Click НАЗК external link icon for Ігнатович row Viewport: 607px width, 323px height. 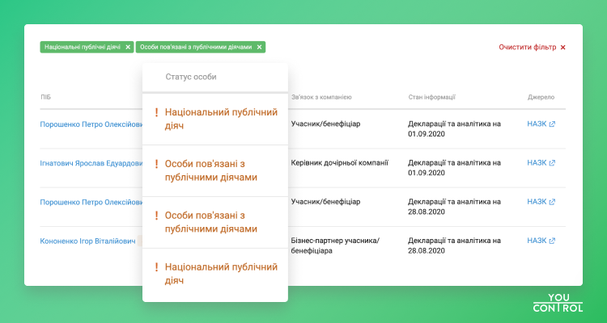click(552, 163)
